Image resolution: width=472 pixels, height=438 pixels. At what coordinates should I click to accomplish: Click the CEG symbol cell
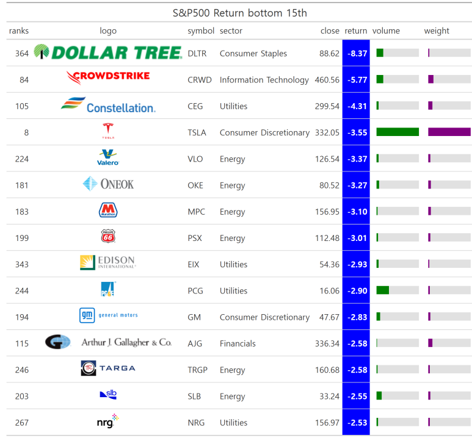point(195,106)
